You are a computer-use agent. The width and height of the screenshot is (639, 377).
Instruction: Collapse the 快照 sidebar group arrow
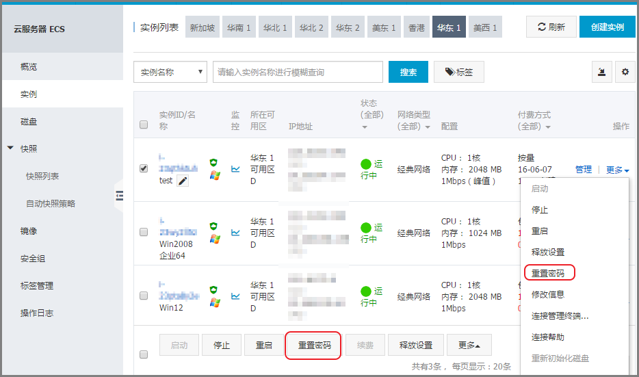click(10, 148)
